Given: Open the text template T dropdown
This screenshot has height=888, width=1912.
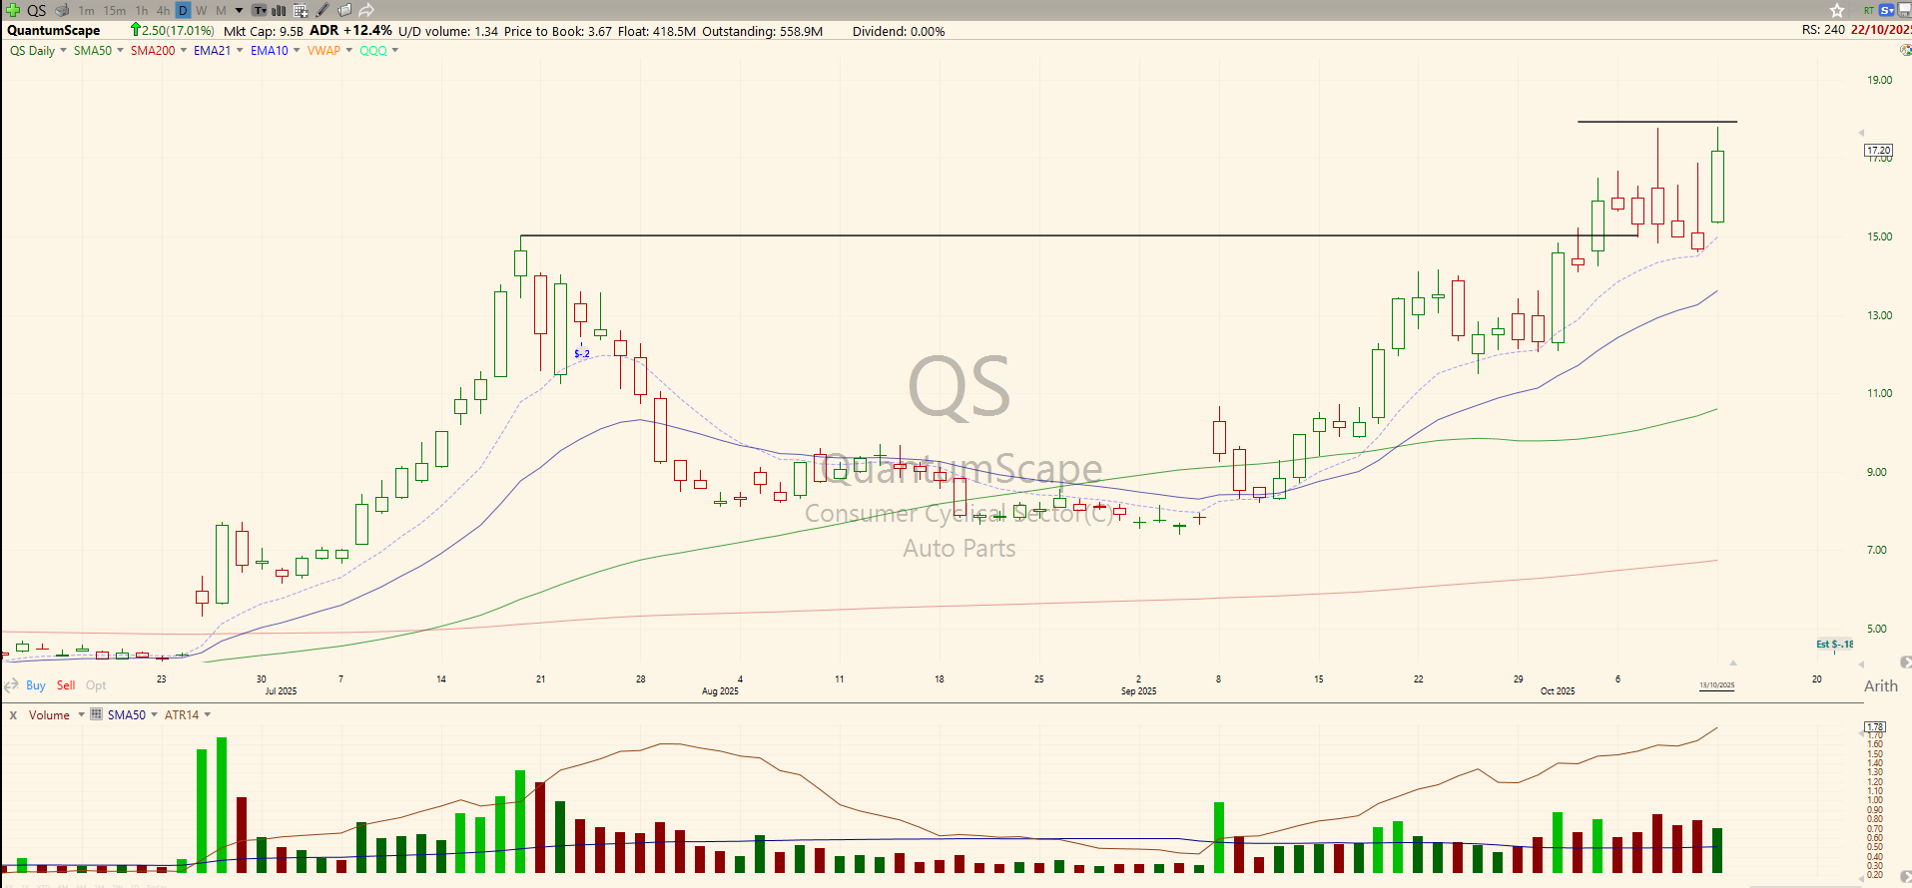Looking at the screenshot, I should [259, 11].
